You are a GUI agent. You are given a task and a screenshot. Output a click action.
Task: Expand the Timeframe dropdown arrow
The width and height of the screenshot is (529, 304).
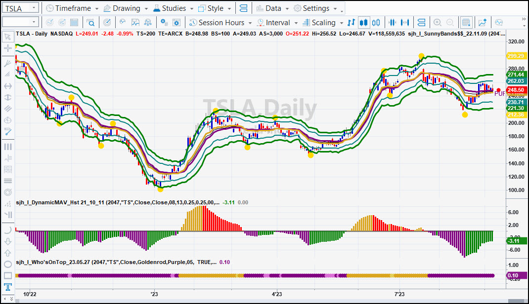(97, 9)
